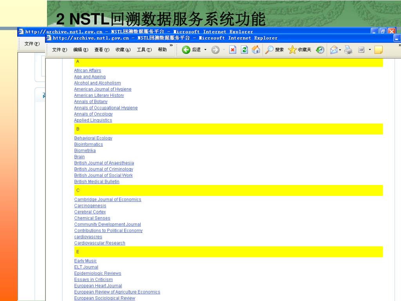
Task: Open the Early Music link
Action: (x=85, y=261)
